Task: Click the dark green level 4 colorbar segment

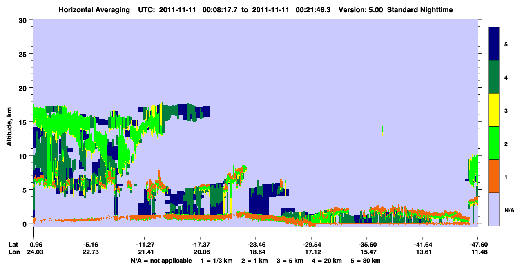Action: 494,77
